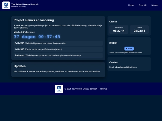Select the Toekomst news entry
Viewport: 162px width, 121px height.
pos(58,56)
